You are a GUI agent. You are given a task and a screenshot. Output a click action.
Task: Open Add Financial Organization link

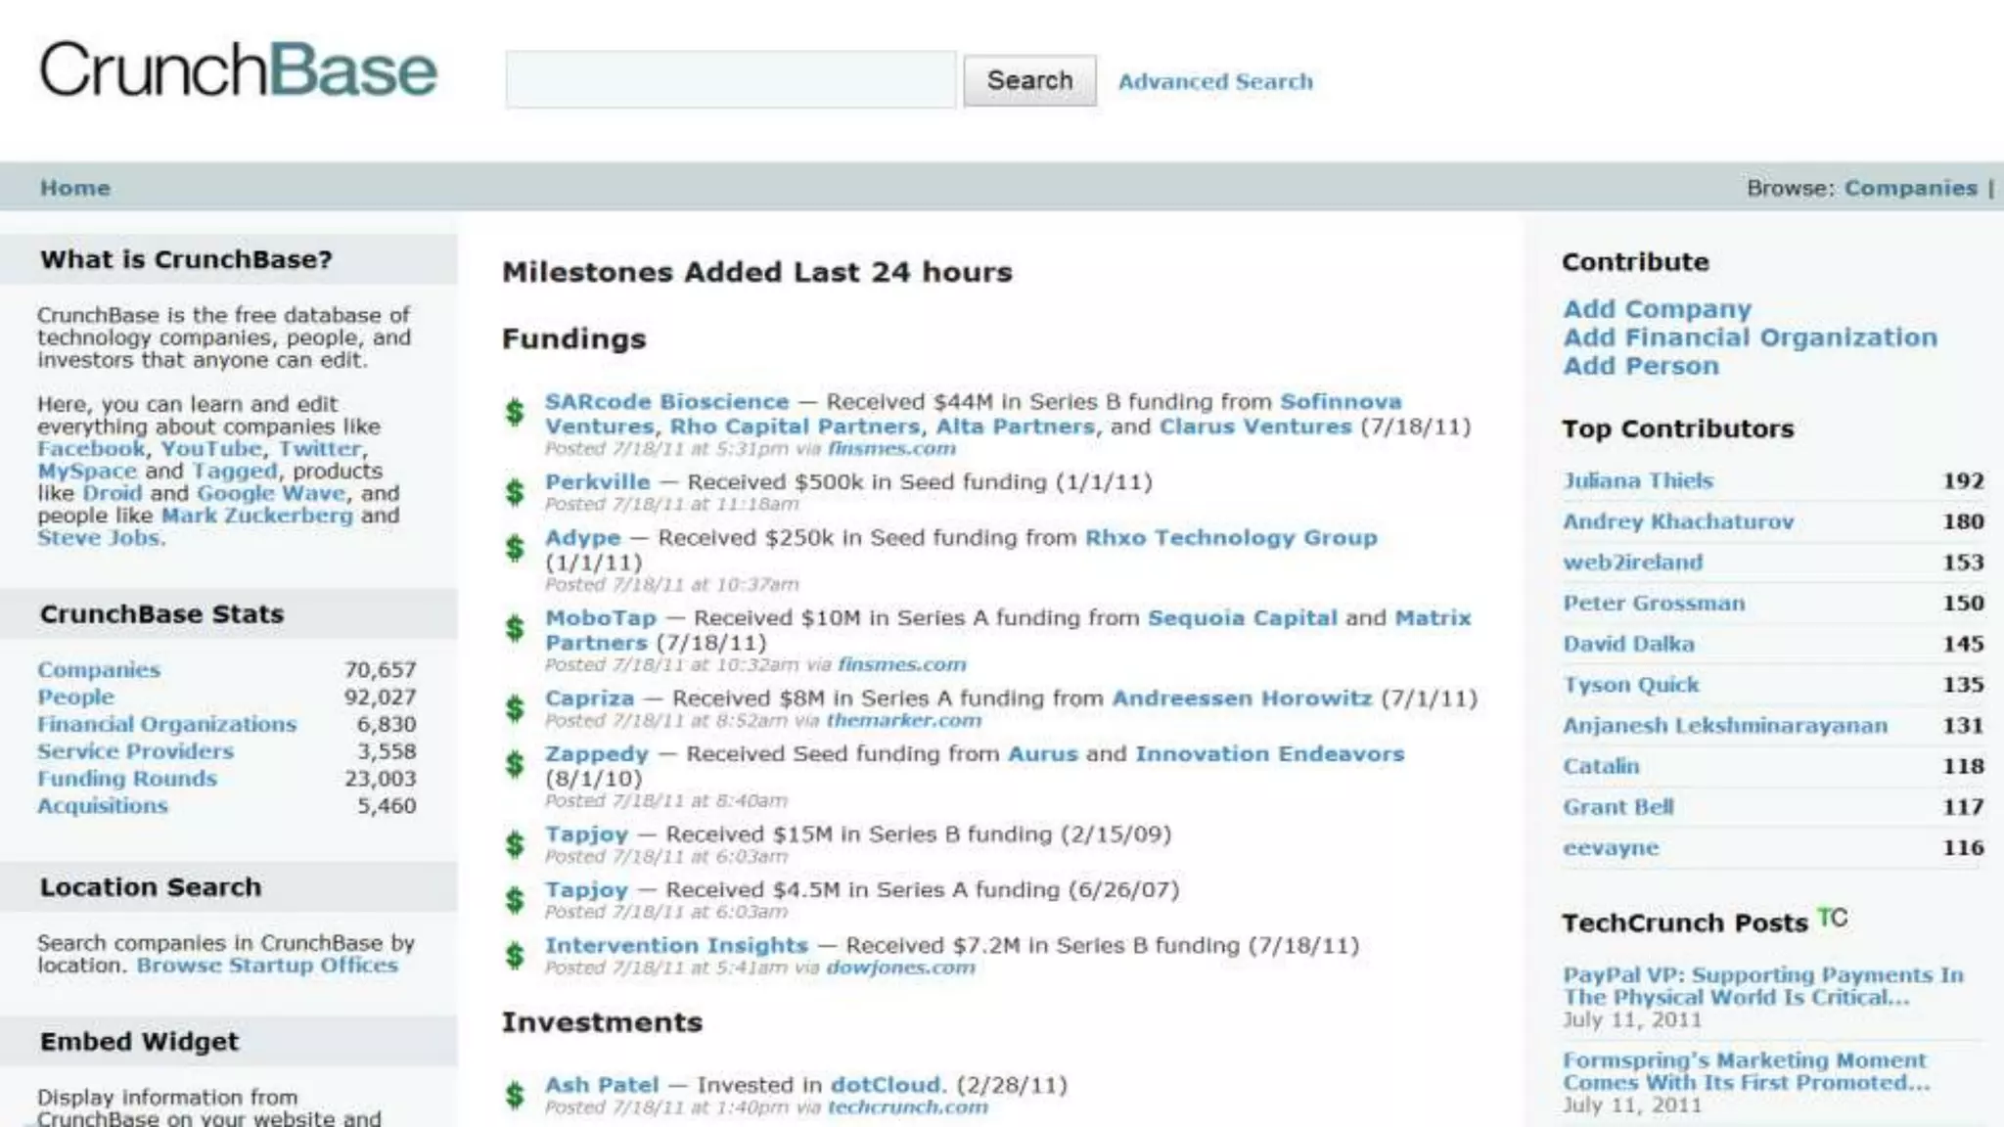click(x=1750, y=338)
